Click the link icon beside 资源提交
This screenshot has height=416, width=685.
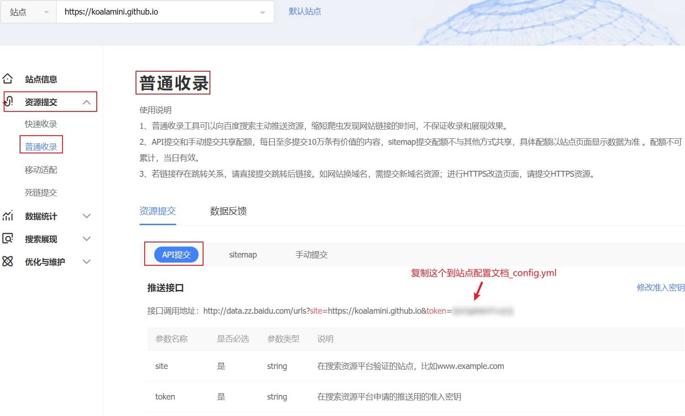(8, 101)
